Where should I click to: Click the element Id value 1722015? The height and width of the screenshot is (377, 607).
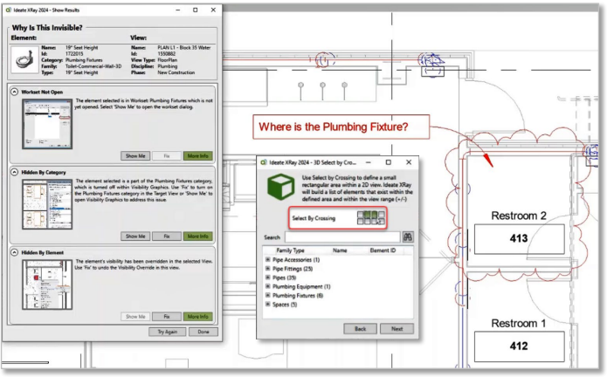click(x=74, y=54)
